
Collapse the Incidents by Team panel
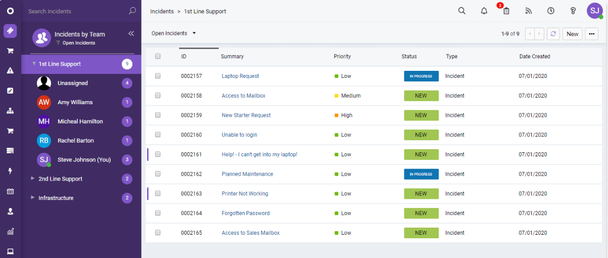point(131,33)
